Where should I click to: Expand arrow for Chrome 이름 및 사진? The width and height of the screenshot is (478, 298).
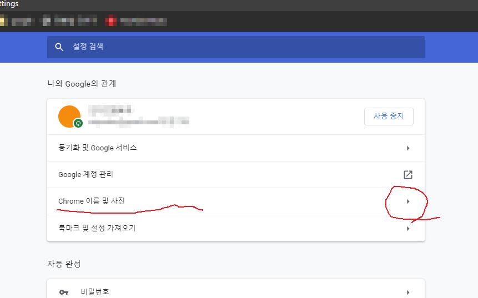click(408, 201)
